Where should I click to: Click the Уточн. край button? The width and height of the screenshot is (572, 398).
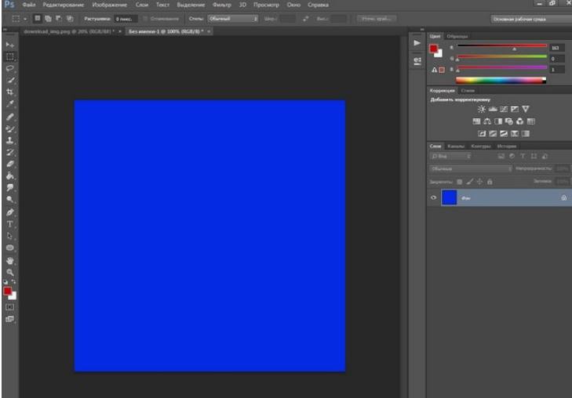click(377, 19)
